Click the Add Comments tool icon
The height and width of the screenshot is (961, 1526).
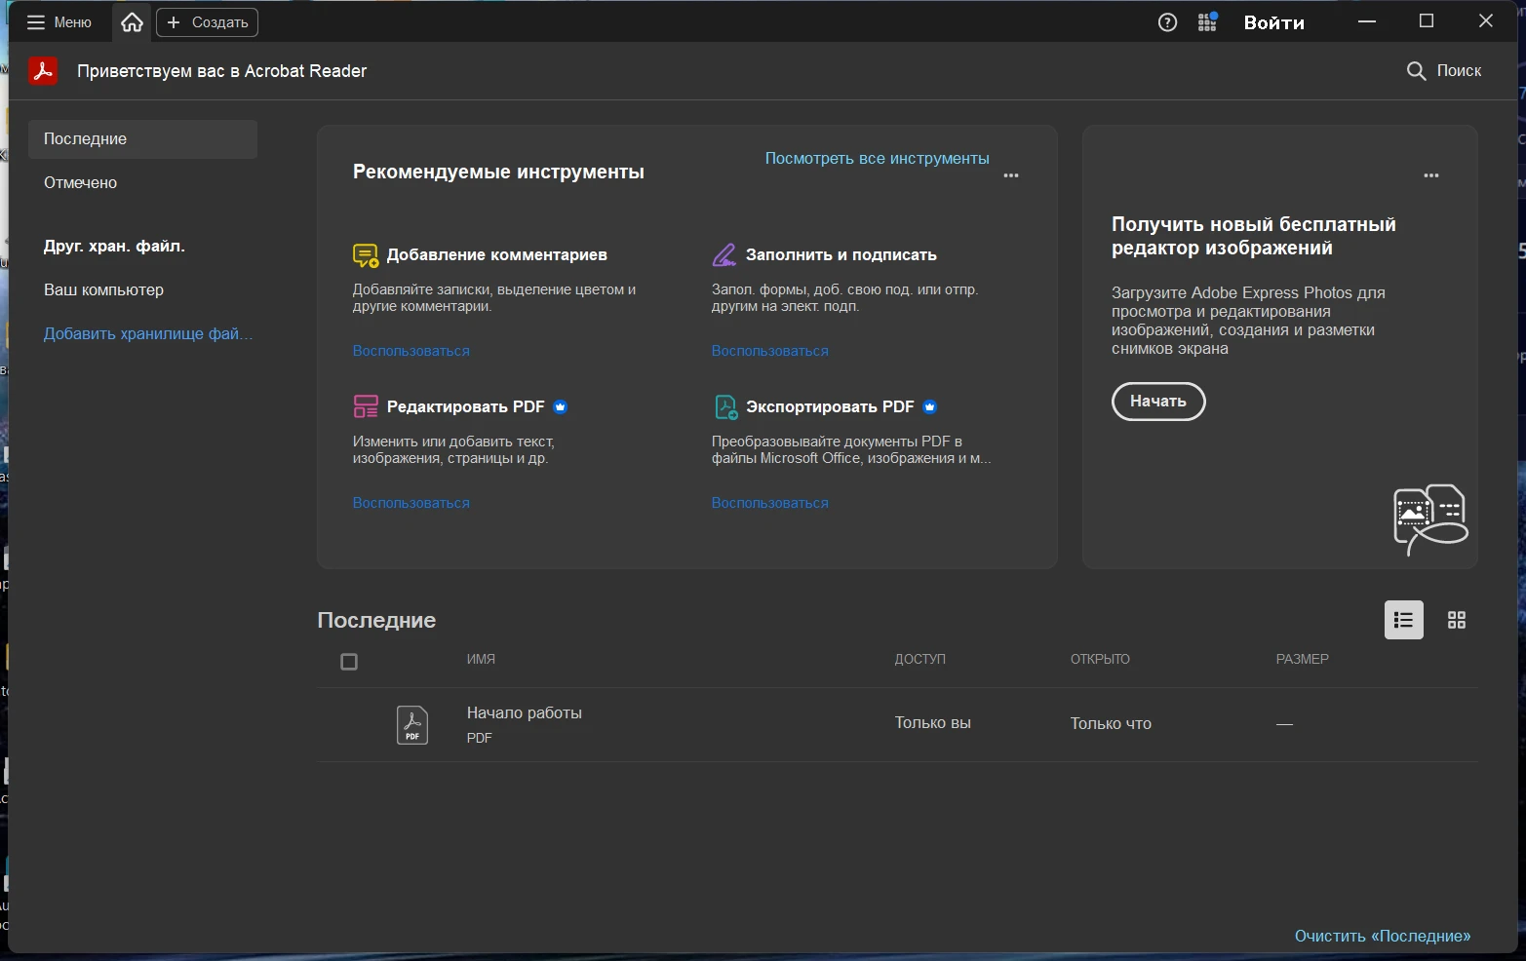click(365, 255)
